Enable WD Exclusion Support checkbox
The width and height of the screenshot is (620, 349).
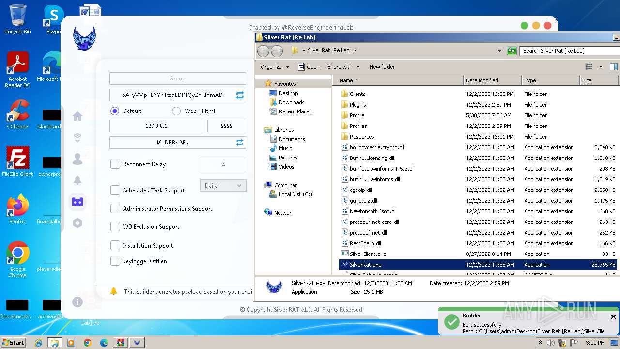[x=115, y=226]
